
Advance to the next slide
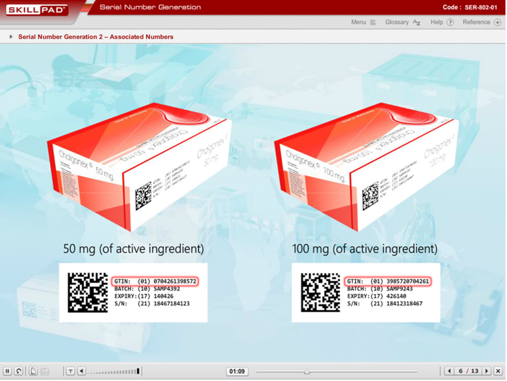tap(487, 371)
